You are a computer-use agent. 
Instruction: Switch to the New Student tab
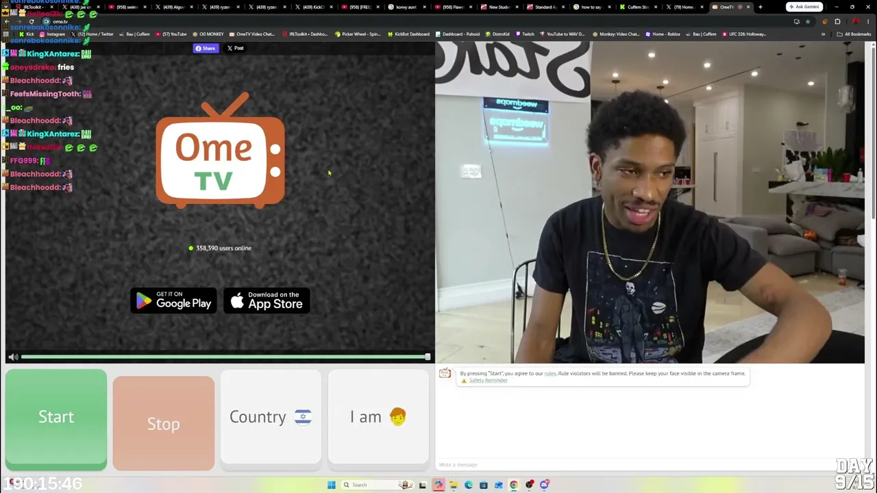click(499, 7)
